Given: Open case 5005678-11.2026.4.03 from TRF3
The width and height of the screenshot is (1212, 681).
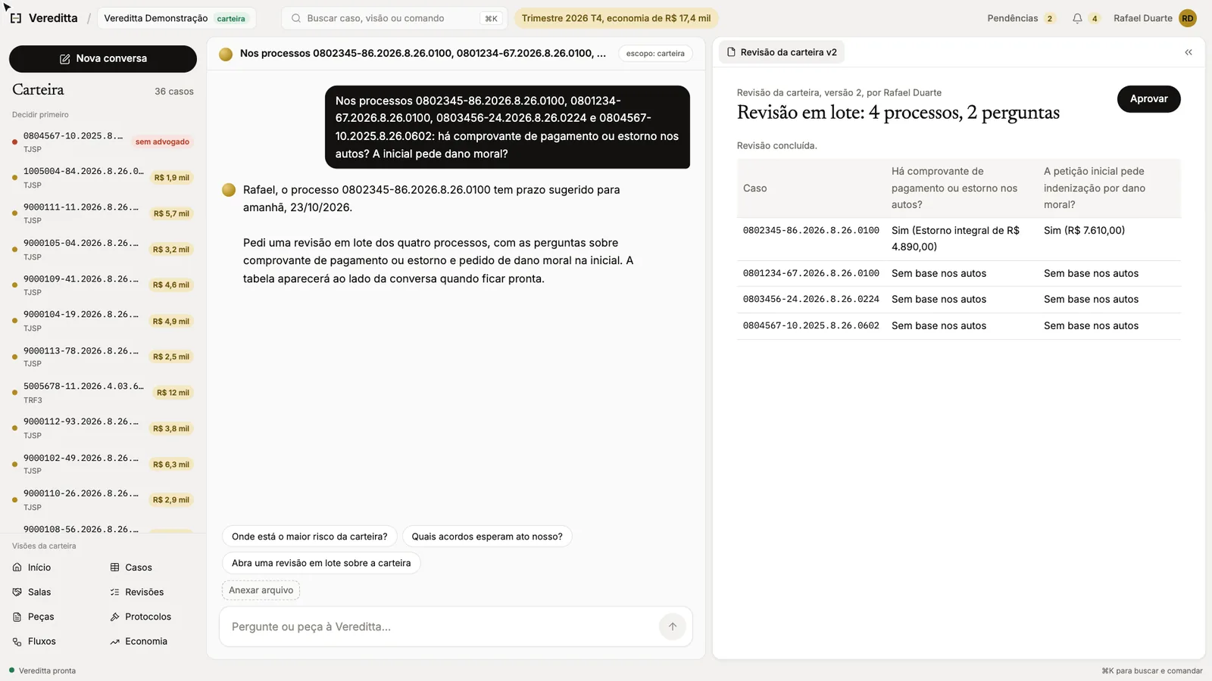Looking at the screenshot, I should tap(103, 393).
